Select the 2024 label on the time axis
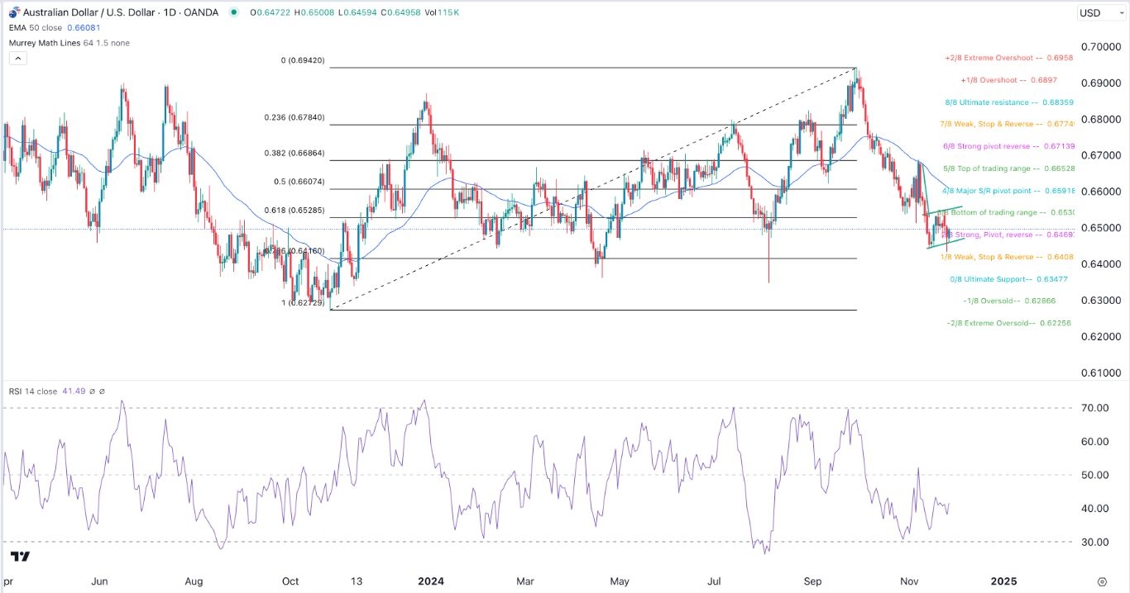Image resolution: width=1130 pixels, height=593 pixels. [429, 581]
